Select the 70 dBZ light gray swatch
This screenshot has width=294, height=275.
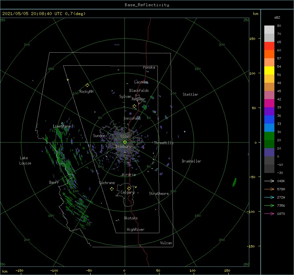click(269, 30)
